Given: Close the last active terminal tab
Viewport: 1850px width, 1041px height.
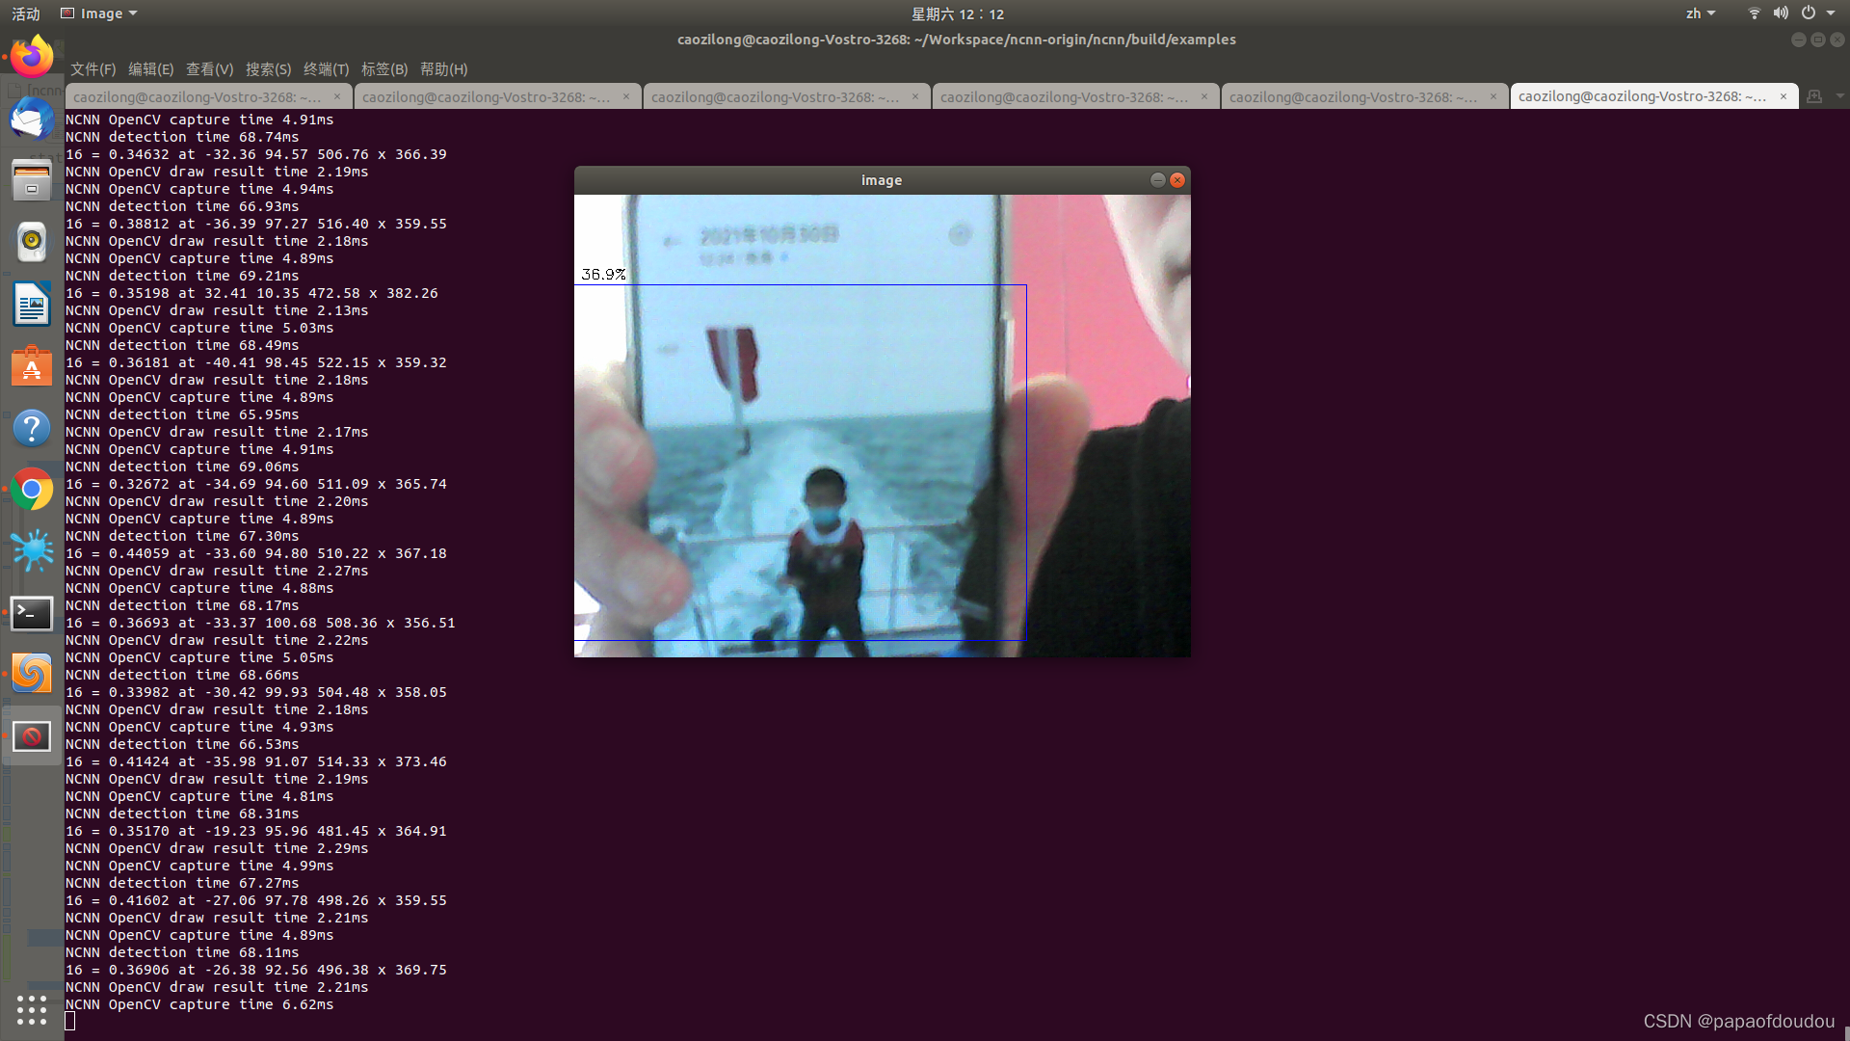Looking at the screenshot, I should tap(1783, 96).
